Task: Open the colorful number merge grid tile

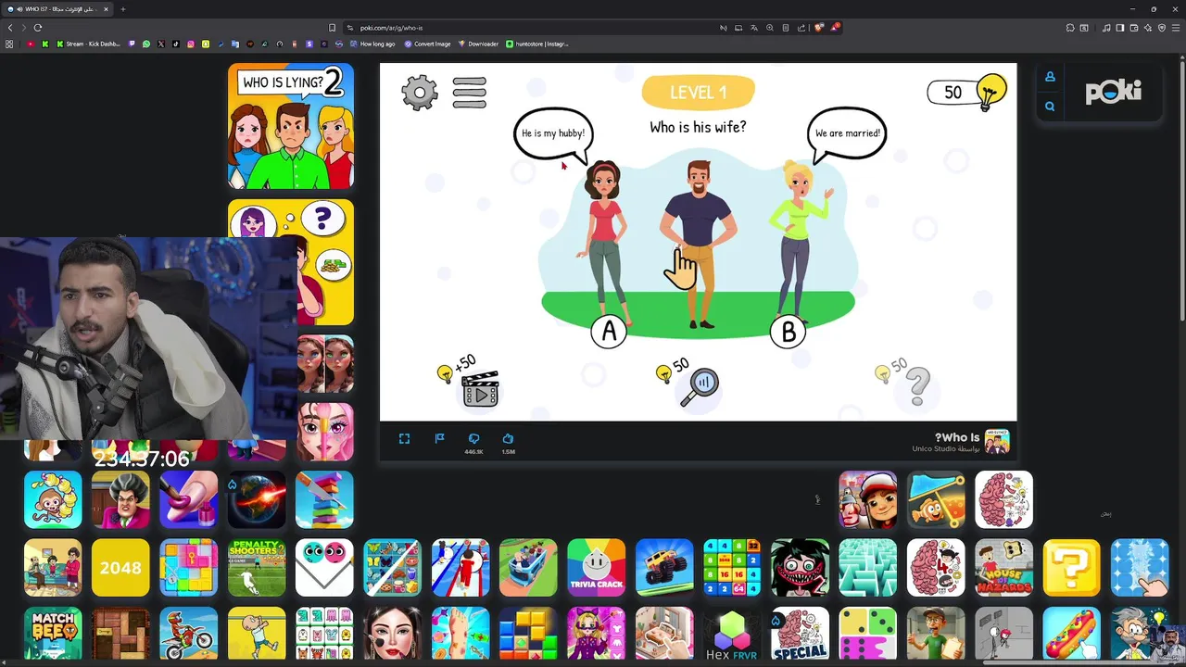Action: click(732, 567)
